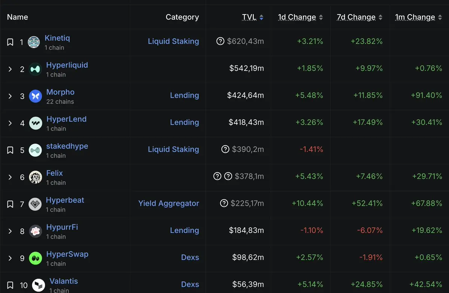The width and height of the screenshot is (449, 293).
Task: Sort table by 7d Change column
Action: point(360,17)
